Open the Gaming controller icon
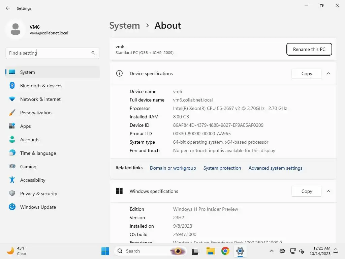The height and width of the screenshot is (259, 345). point(12,166)
